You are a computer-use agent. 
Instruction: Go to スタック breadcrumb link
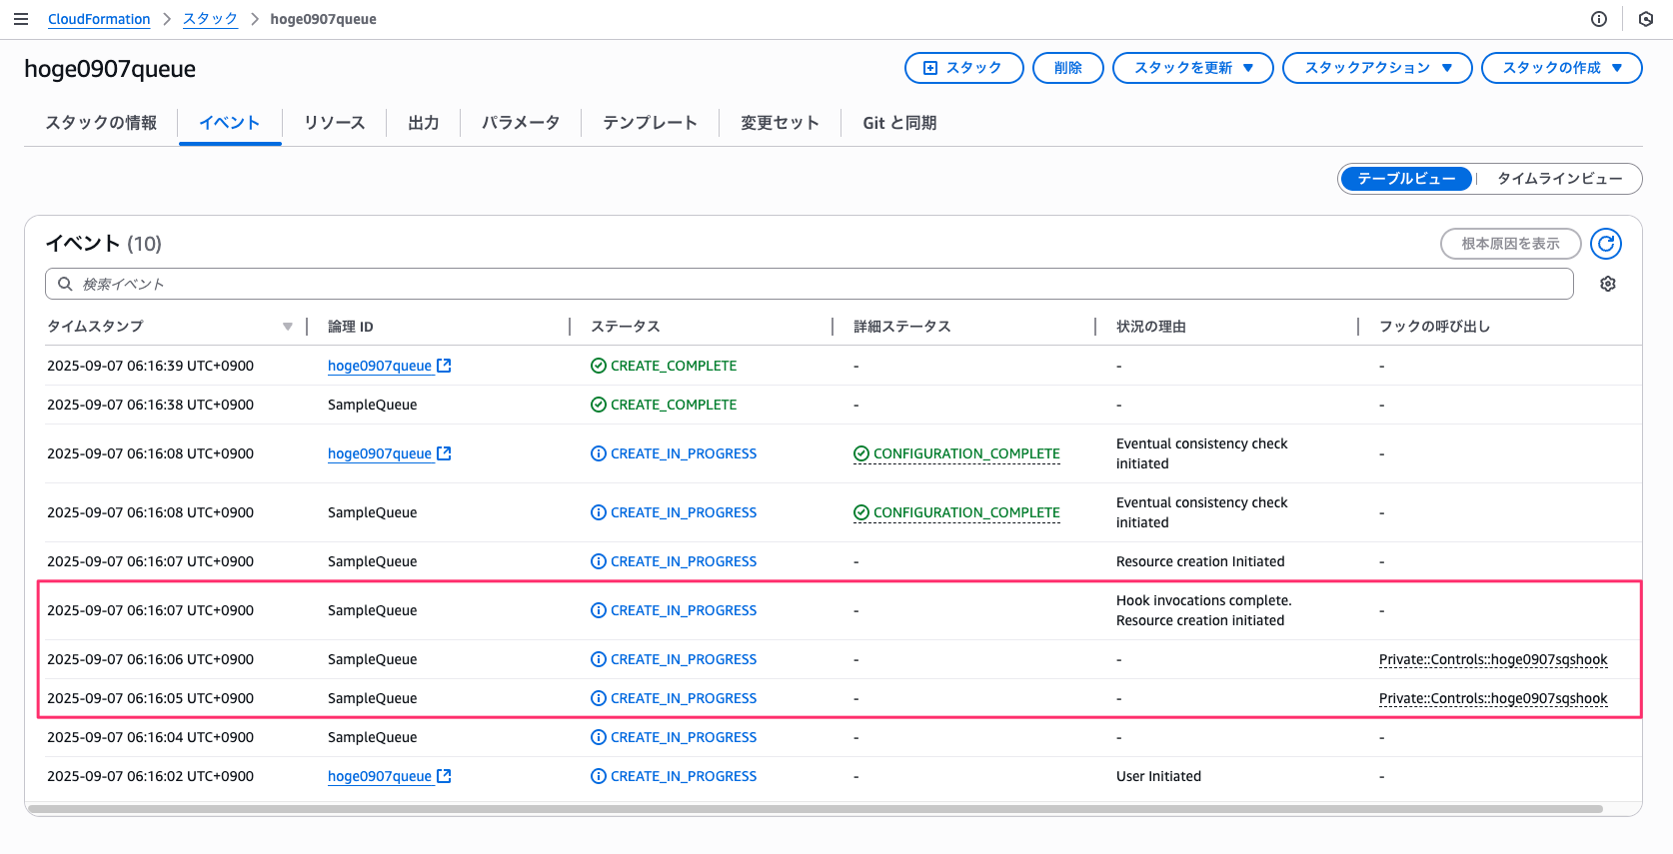tap(210, 19)
